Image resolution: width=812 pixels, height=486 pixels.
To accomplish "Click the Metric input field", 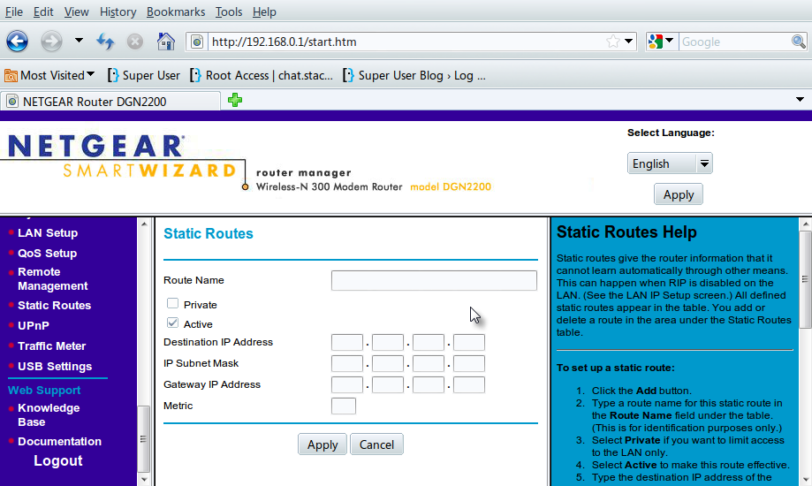I will 344,406.
